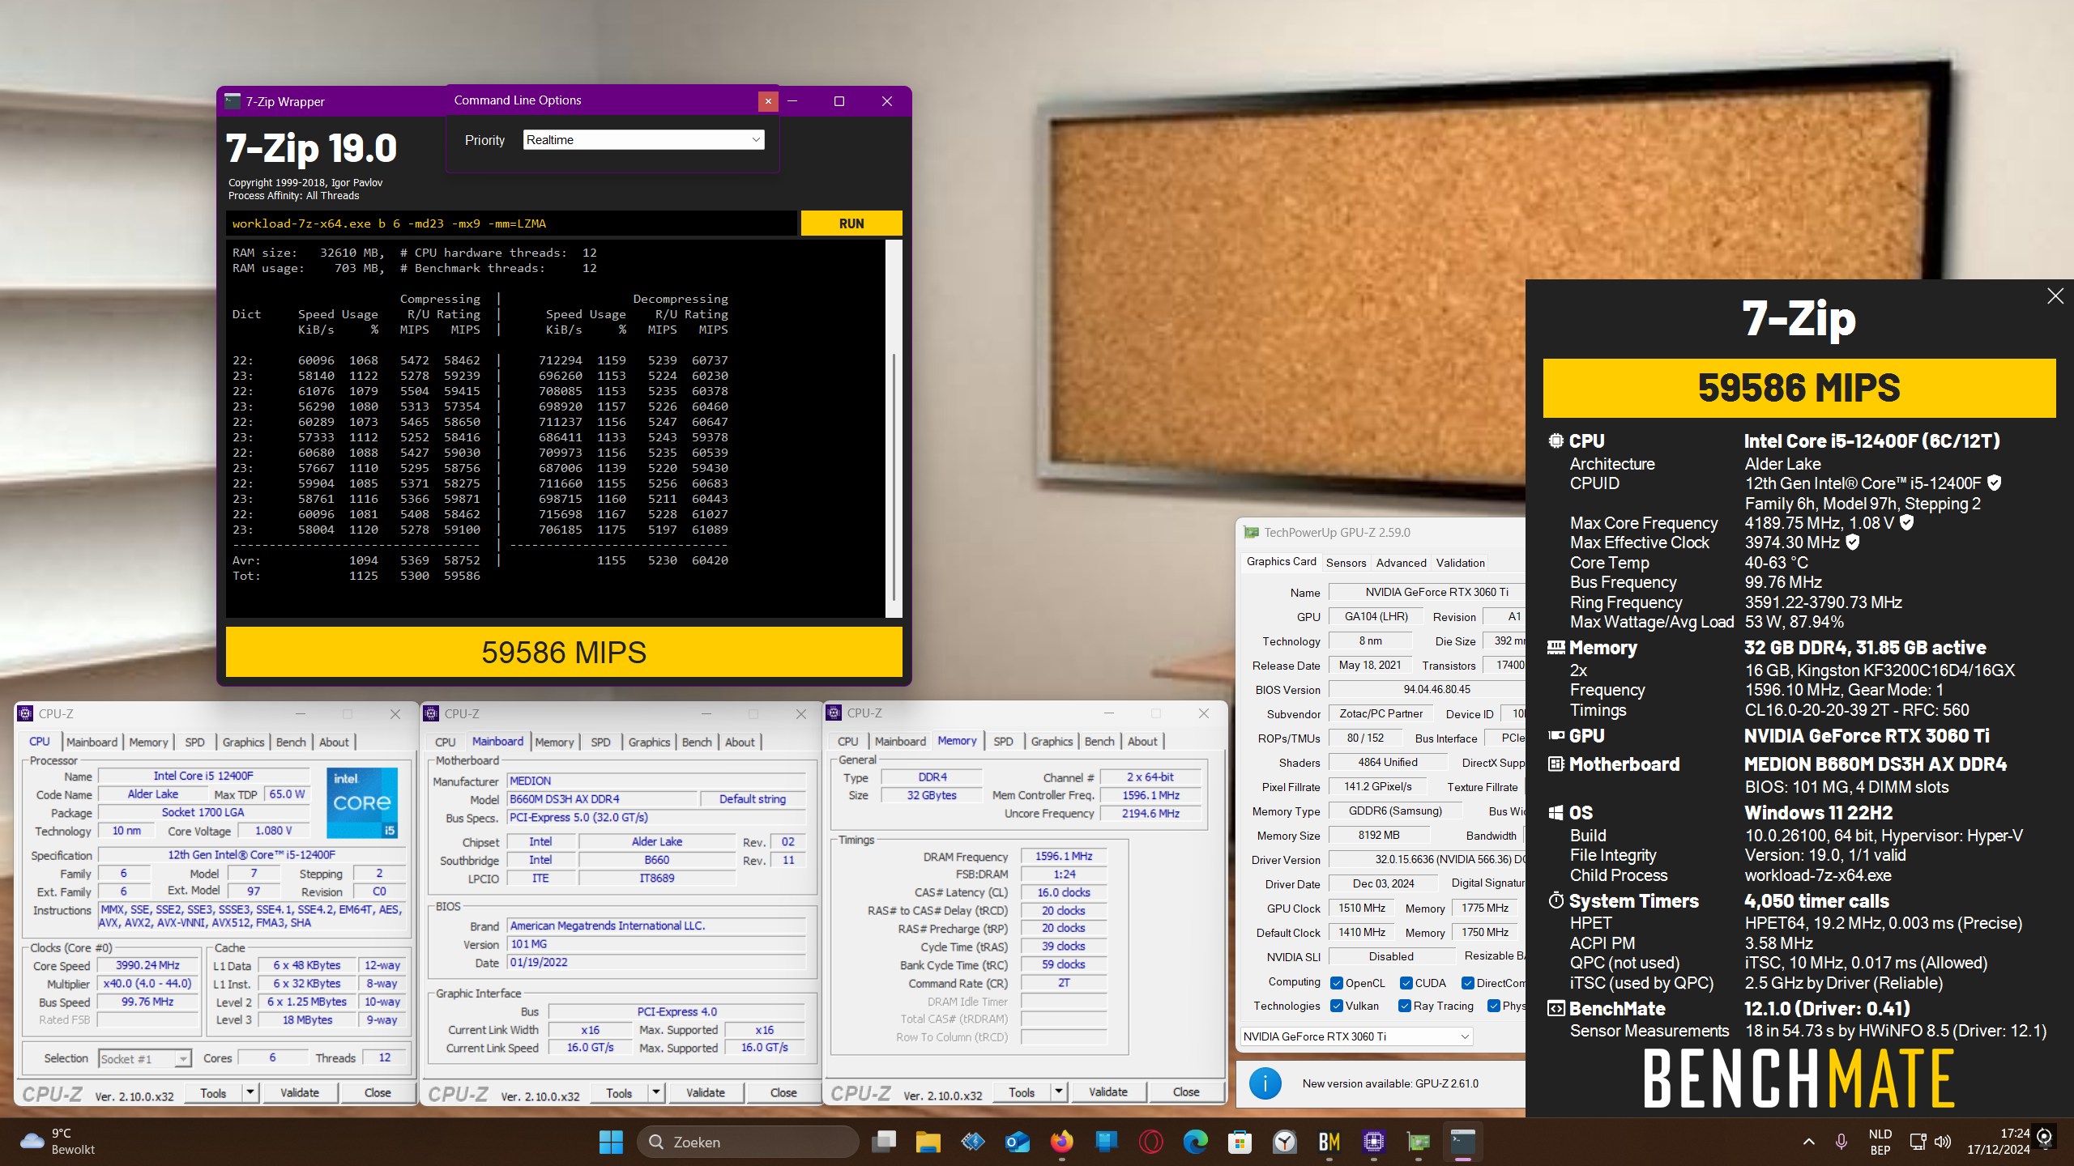Open Validation tab in GPU-Z
The image size is (2074, 1166).
pyautogui.click(x=1460, y=563)
